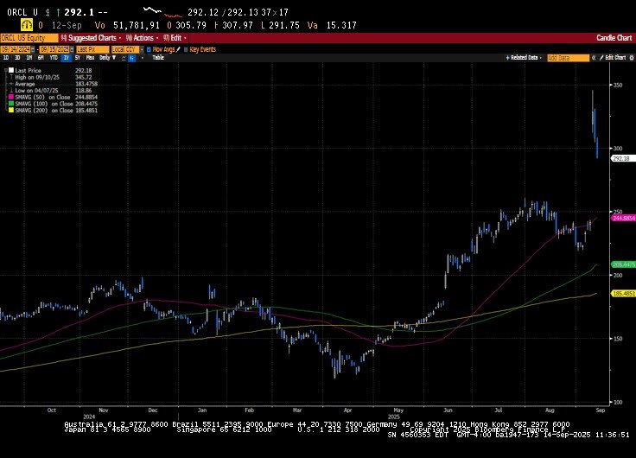The height and width of the screenshot is (458, 636).
Task: Click the pencil icon next to Mov Avgs
Action: [x=178, y=49]
